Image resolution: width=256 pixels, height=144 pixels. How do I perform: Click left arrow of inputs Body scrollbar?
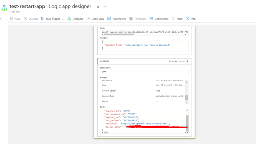pos(103,34)
